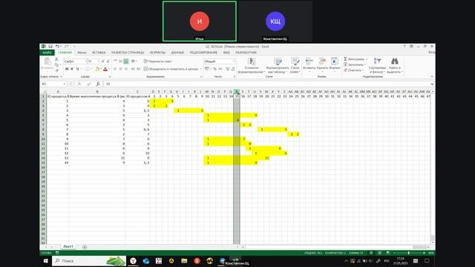Apply the red font color

coord(105,69)
